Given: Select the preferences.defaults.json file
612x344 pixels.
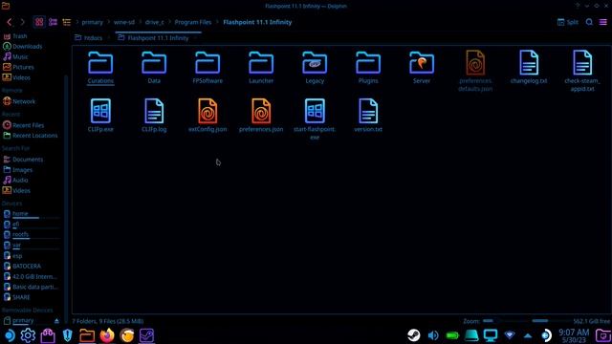Looking at the screenshot, I should [x=475, y=71].
